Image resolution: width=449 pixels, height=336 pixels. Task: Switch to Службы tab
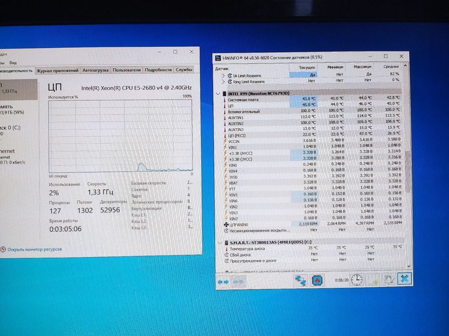coord(184,69)
